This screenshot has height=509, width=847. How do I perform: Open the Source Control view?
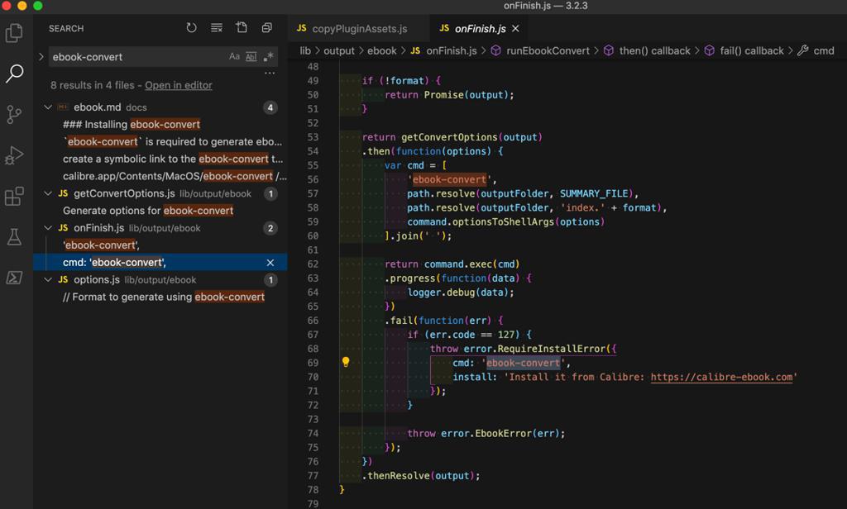[x=14, y=114]
